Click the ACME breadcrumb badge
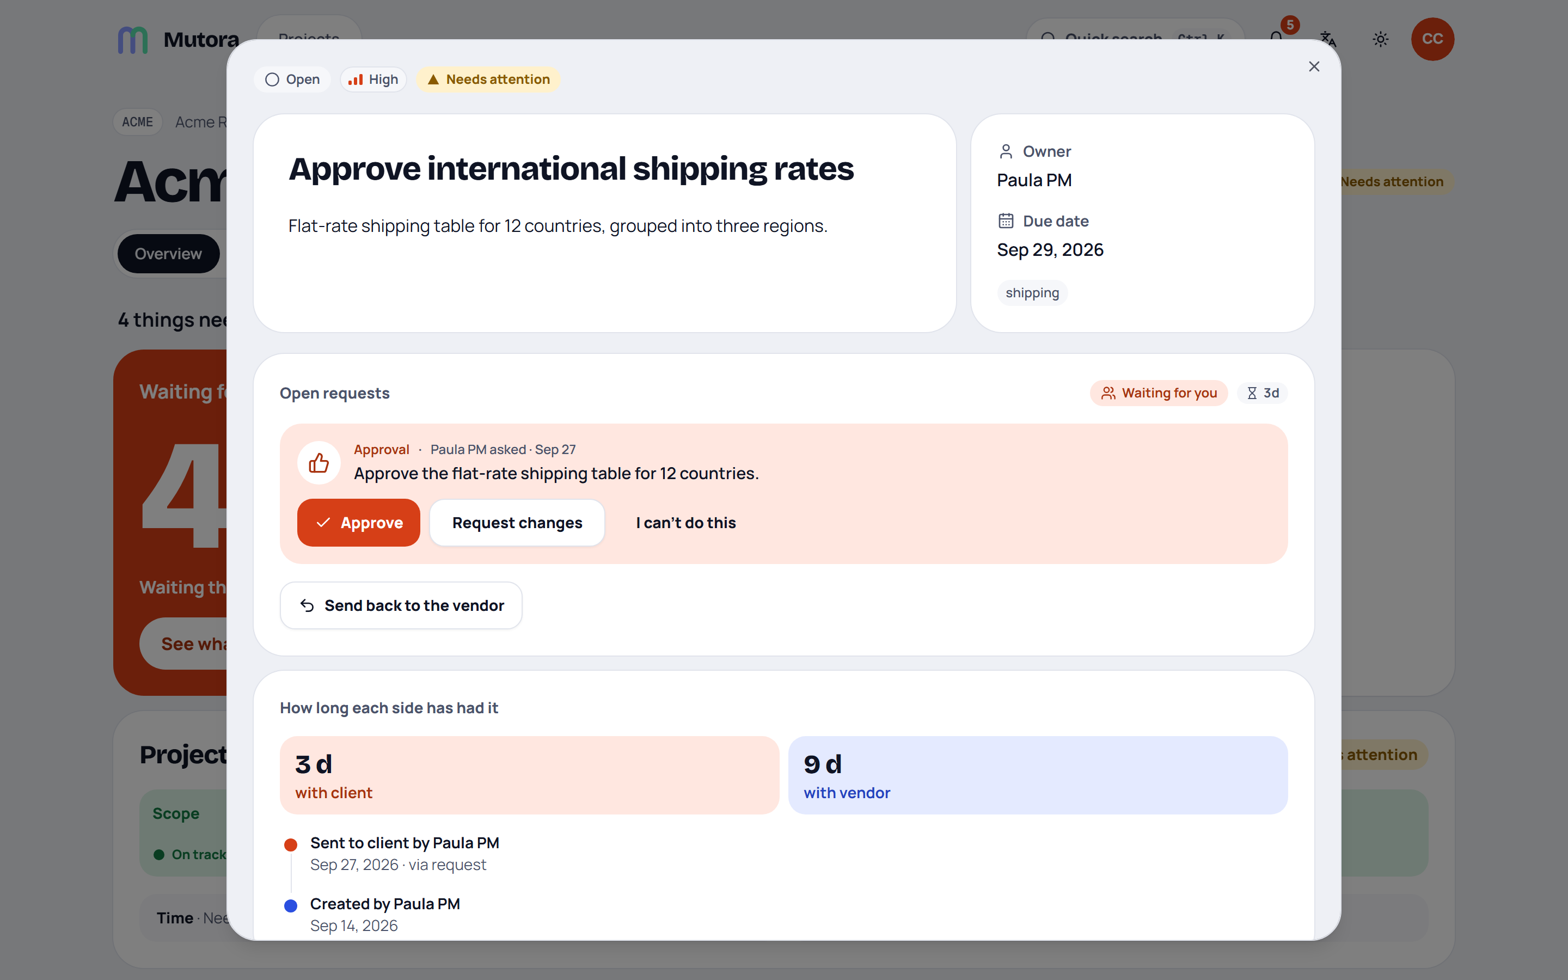 point(137,122)
